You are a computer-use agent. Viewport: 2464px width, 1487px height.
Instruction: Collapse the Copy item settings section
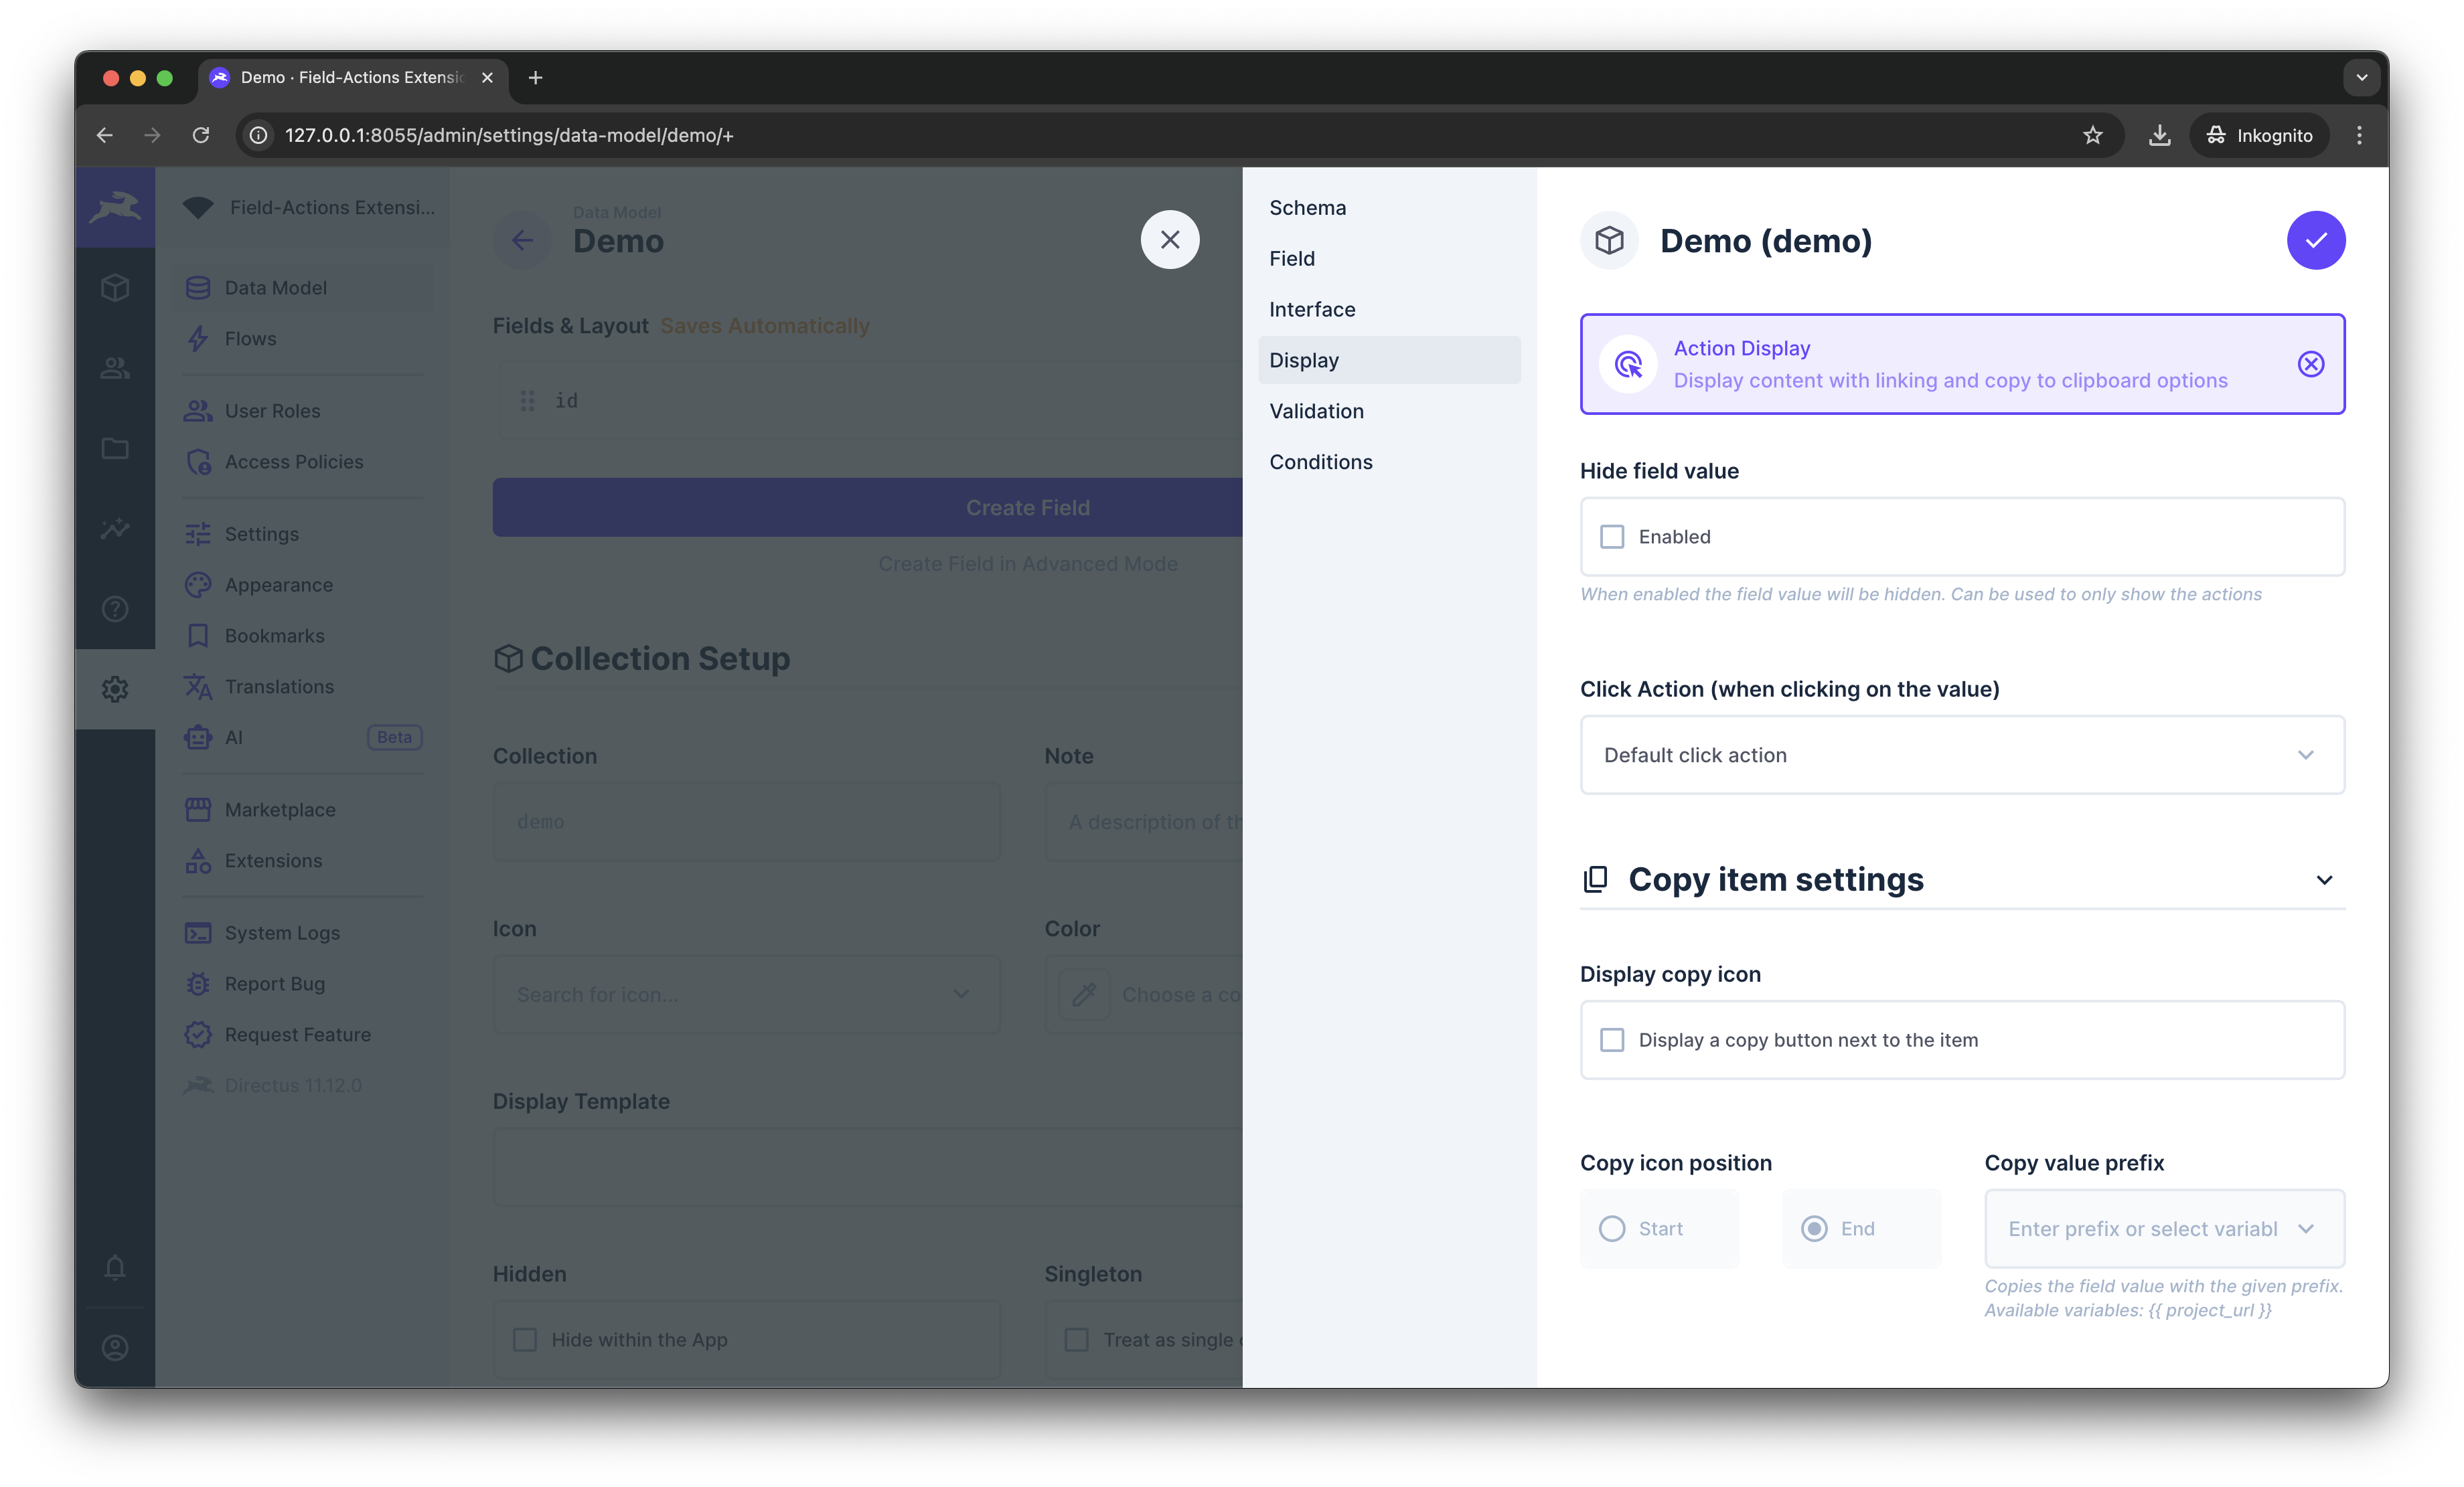coord(2324,879)
